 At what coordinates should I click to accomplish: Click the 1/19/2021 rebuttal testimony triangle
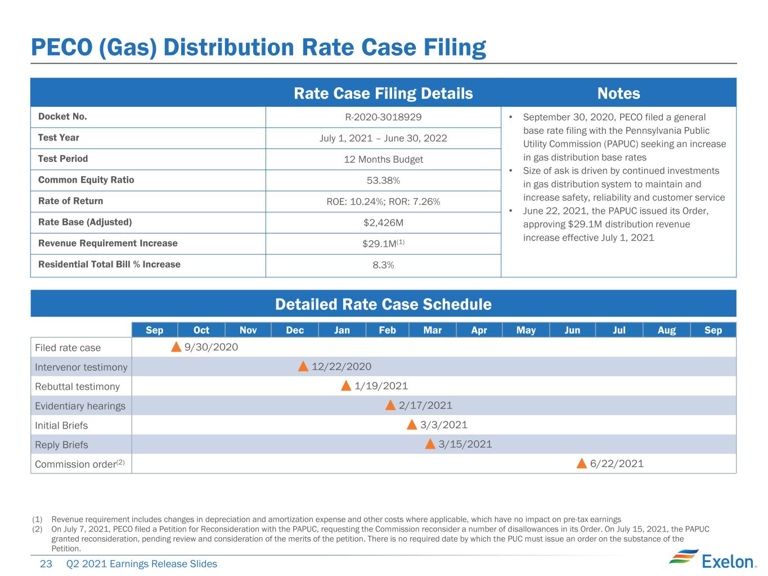[x=346, y=385]
